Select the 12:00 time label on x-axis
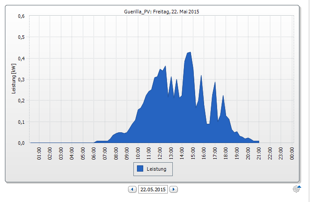Screen dimensions: 316x202 tap(160, 152)
